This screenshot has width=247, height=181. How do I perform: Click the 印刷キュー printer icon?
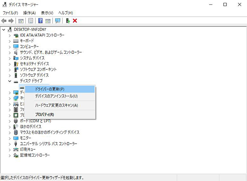(x=16, y=150)
